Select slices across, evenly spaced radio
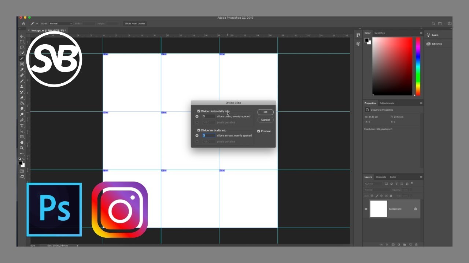 (x=197, y=135)
